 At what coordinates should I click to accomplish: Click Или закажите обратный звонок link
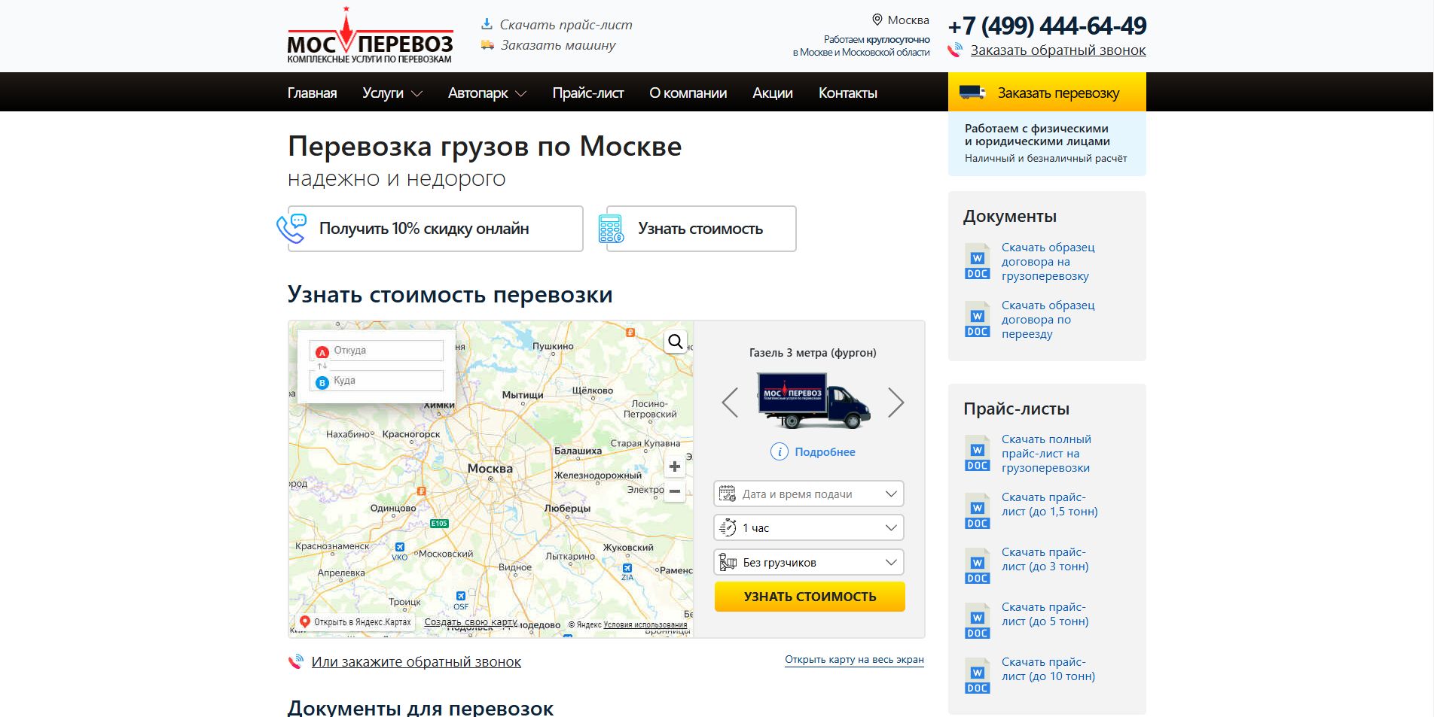pyautogui.click(x=416, y=662)
